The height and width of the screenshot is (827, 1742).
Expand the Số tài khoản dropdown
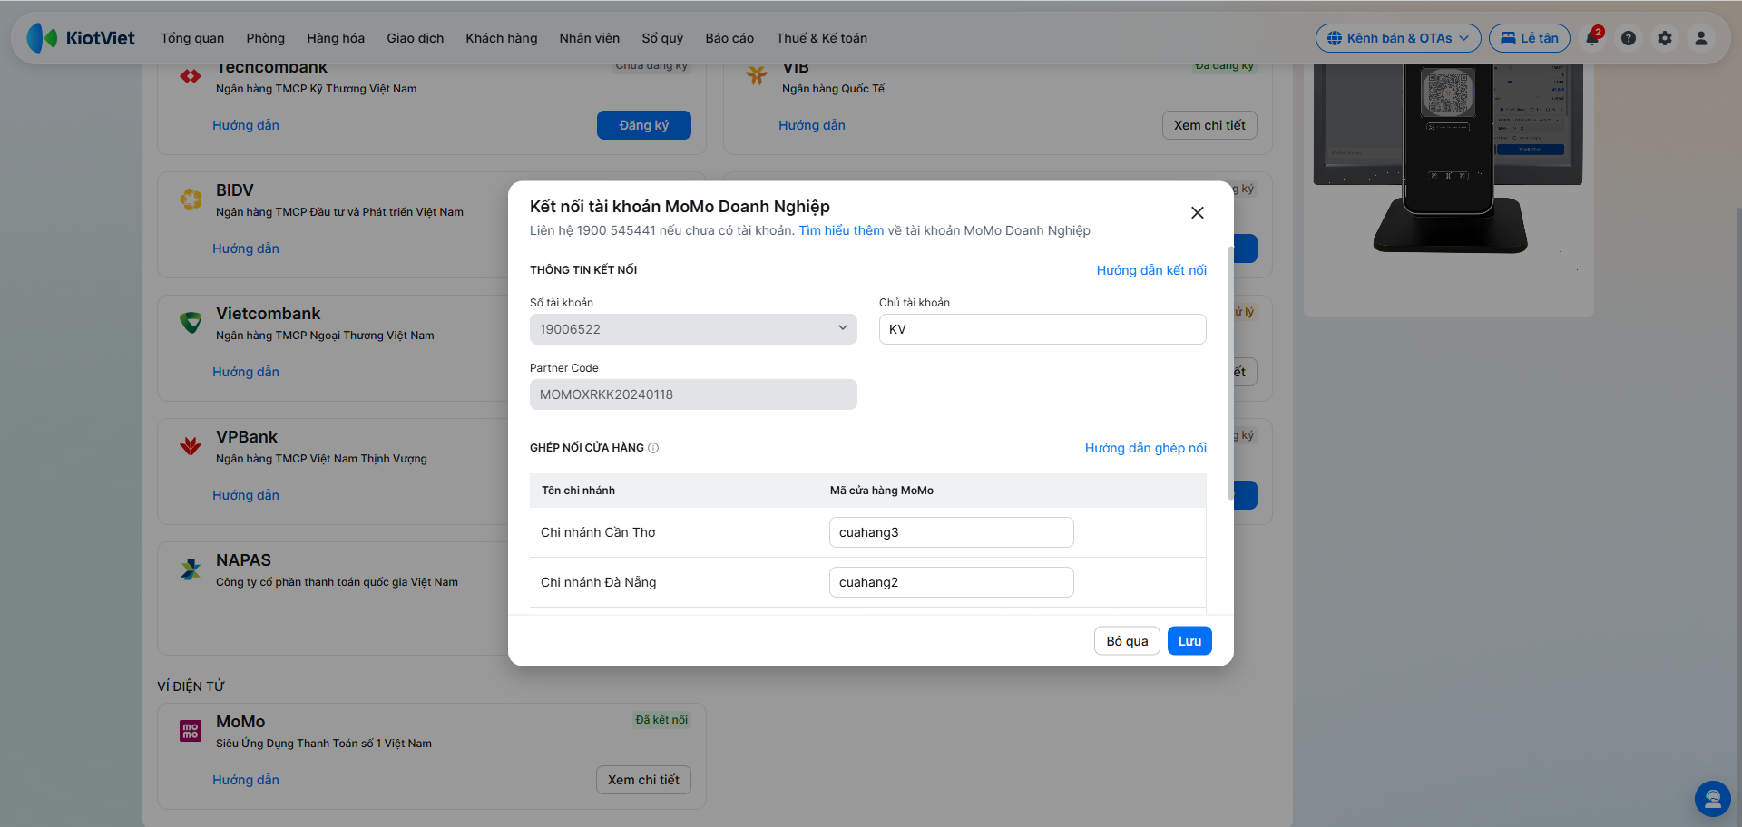(693, 329)
